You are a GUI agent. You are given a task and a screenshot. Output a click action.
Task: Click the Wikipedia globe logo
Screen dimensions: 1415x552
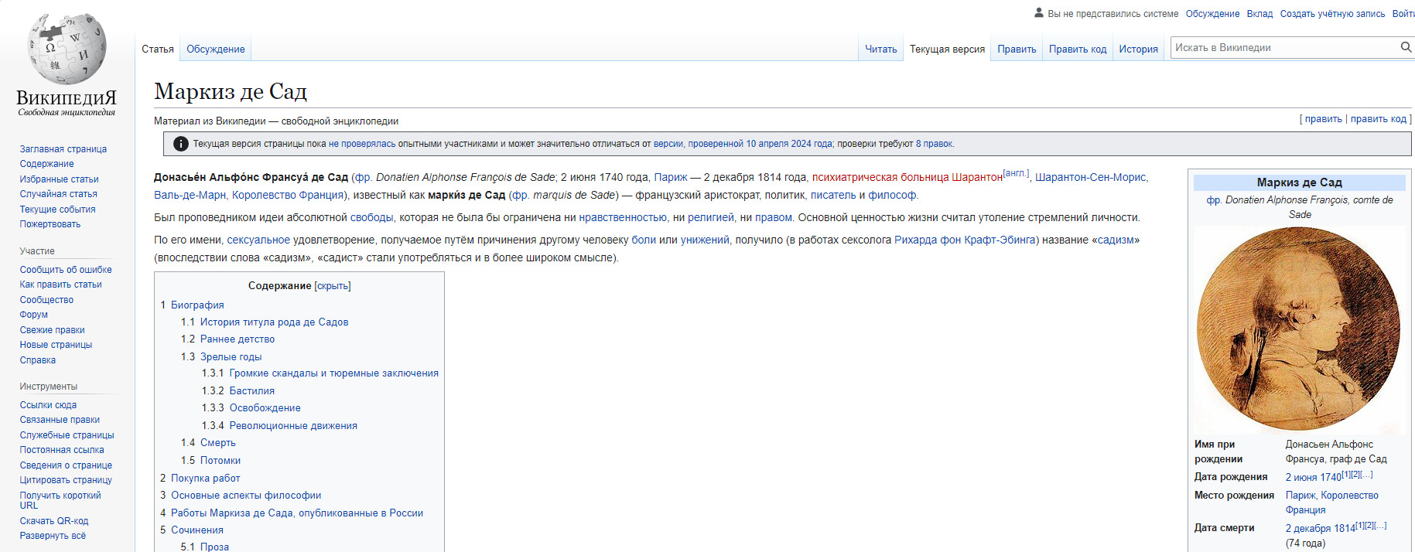click(67, 49)
